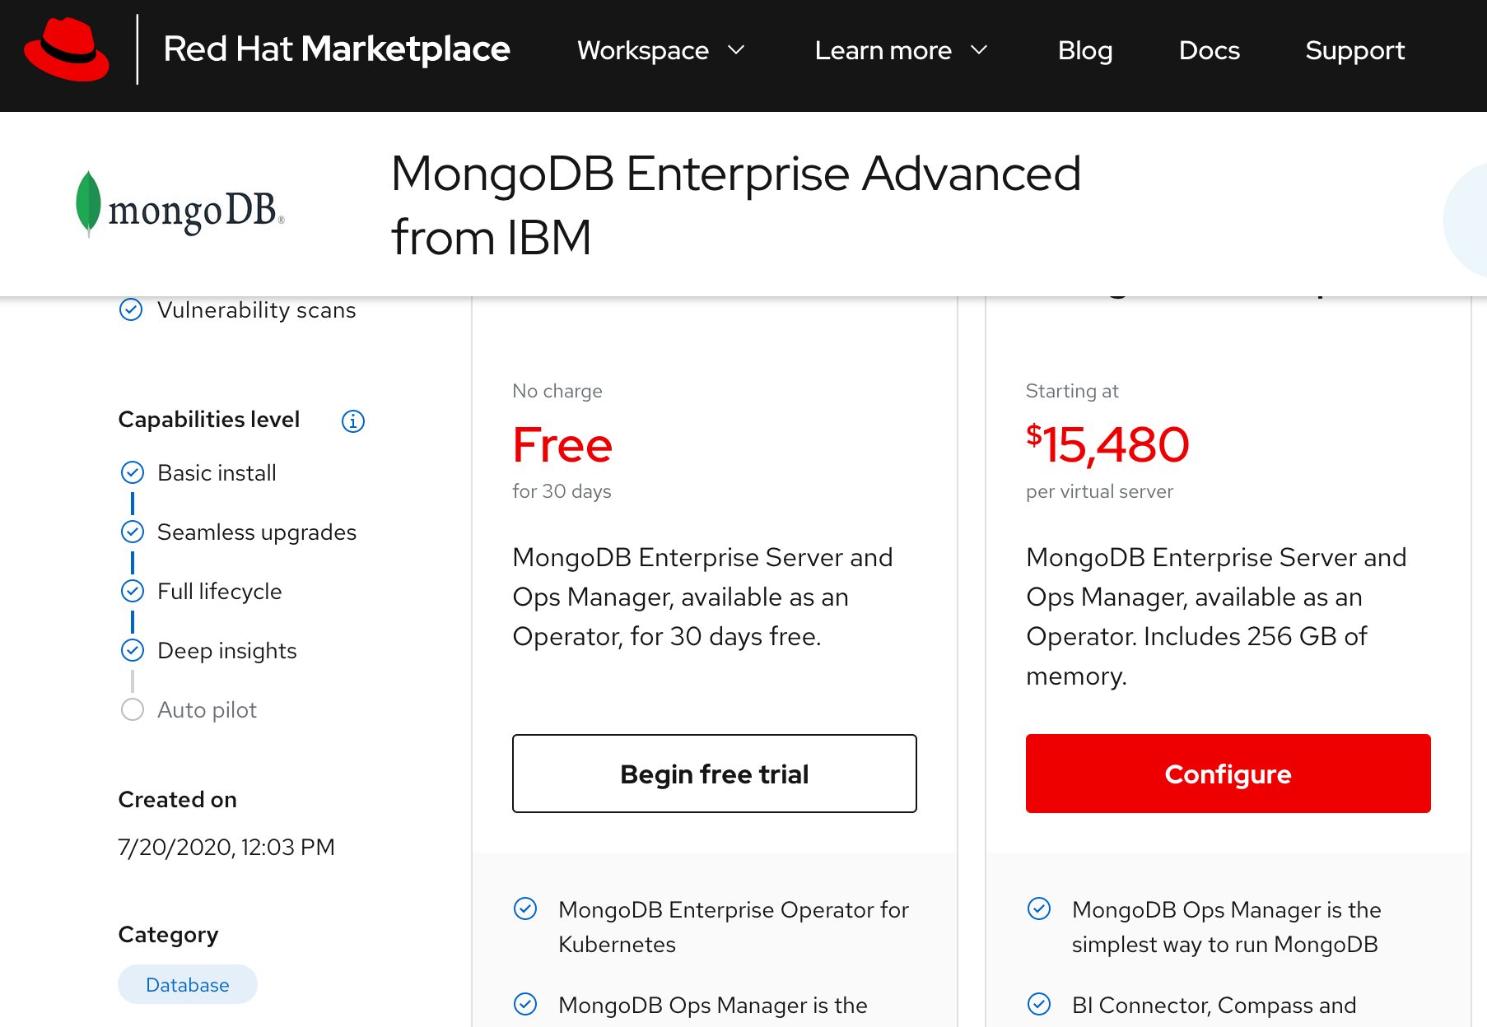Click the 'Basic install' label
This screenshot has height=1027, width=1487.
(217, 473)
